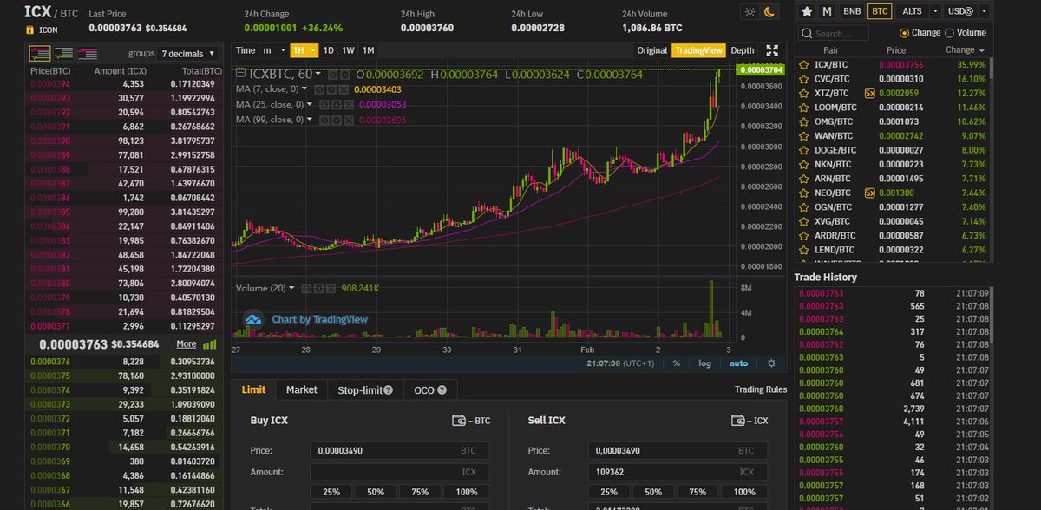Screen dimensions: 1041x510
Task: Open the 7 decimals groups dropdown
Action: [188, 53]
